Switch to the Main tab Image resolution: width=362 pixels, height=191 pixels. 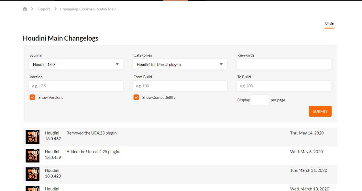(x=329, y=24)
